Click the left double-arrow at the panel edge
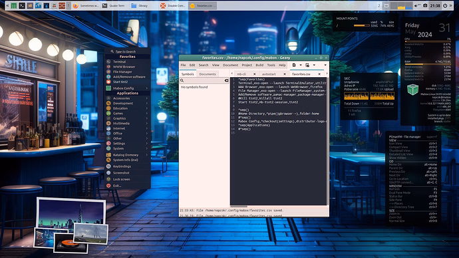This screenshot has height=258, width=459. (x=7, y=5)
